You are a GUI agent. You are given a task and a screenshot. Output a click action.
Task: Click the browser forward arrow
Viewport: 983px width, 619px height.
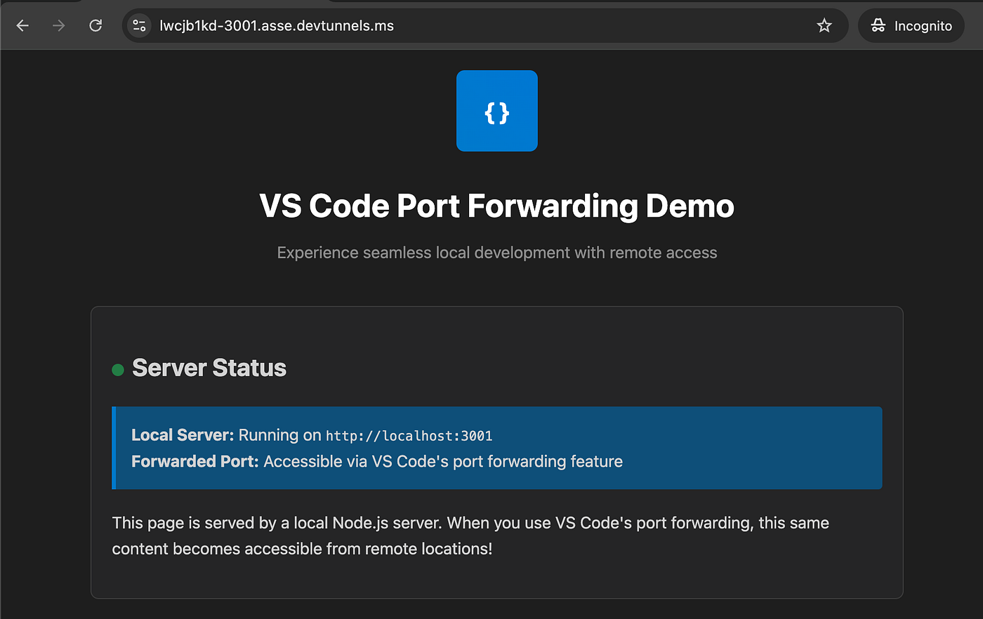point(59,26)
